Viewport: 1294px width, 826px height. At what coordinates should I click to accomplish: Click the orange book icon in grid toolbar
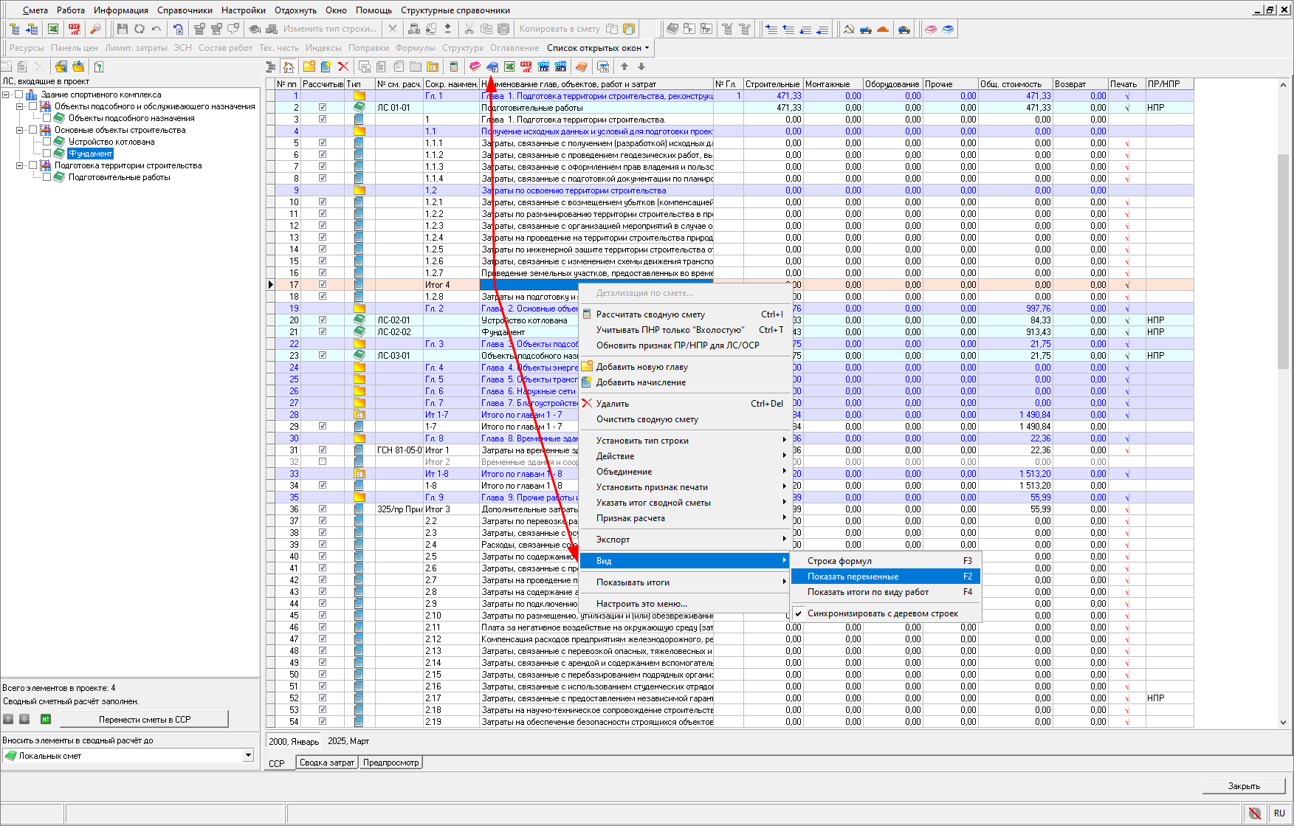coord(582,66)
